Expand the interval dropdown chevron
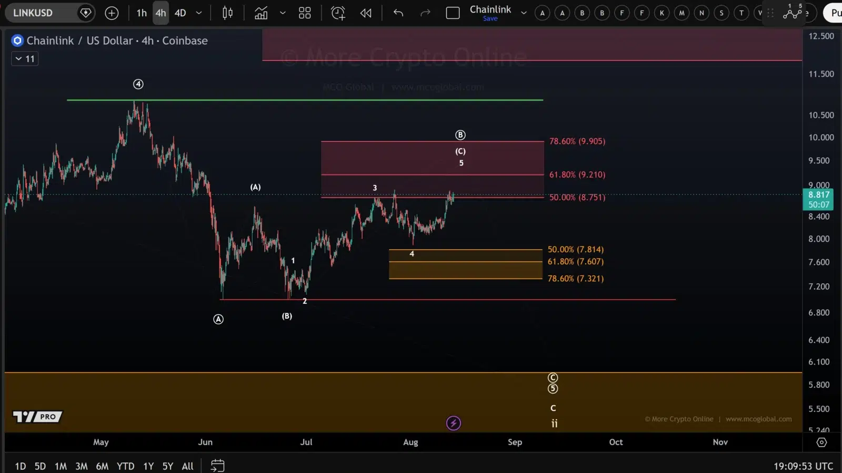 click(x=198, y=13)
